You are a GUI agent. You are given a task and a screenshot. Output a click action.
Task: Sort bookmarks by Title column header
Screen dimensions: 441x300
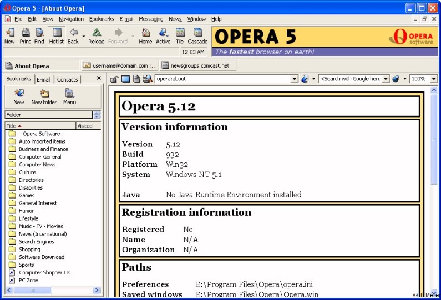40,126
